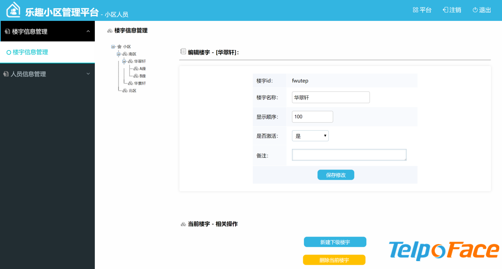Click the house logo icon in header
Image resolution: width=502 pixels, height=269 pixels.
[13, 10]
